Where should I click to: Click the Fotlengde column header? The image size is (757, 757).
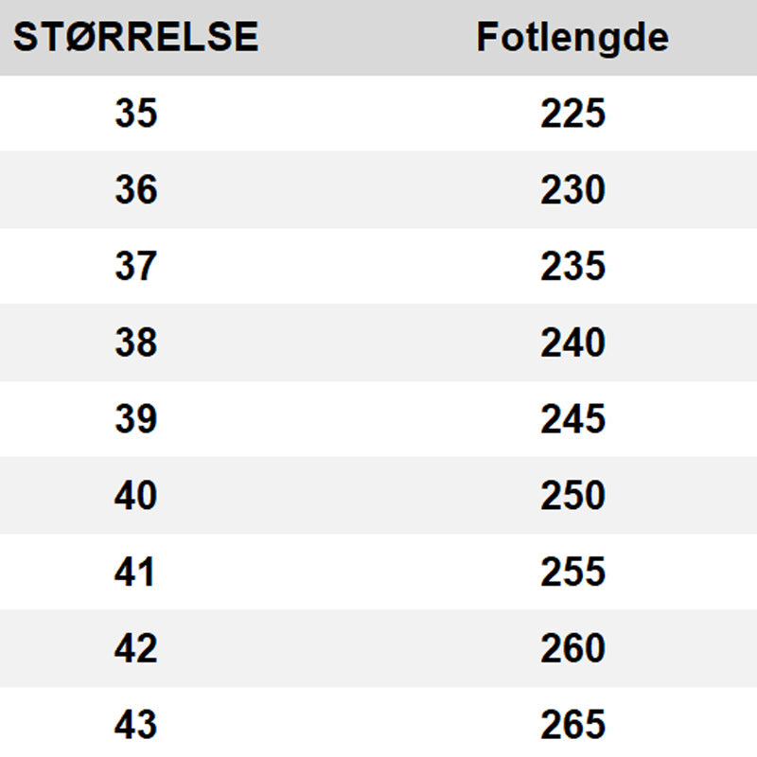click(x=572, y=37)
